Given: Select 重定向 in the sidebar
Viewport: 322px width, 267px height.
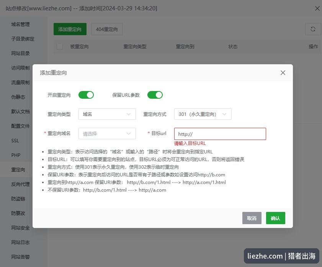Looking at the screenshot, I should [18, 170].
